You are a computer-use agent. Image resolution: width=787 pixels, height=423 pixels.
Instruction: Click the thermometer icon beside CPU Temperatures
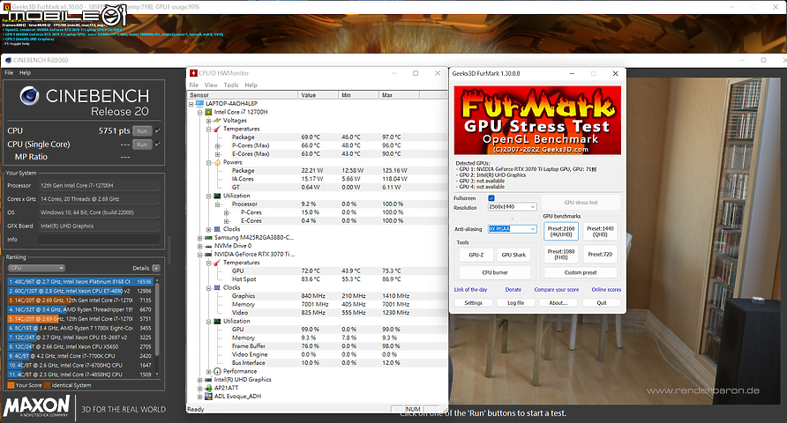(x=217, y=129)
